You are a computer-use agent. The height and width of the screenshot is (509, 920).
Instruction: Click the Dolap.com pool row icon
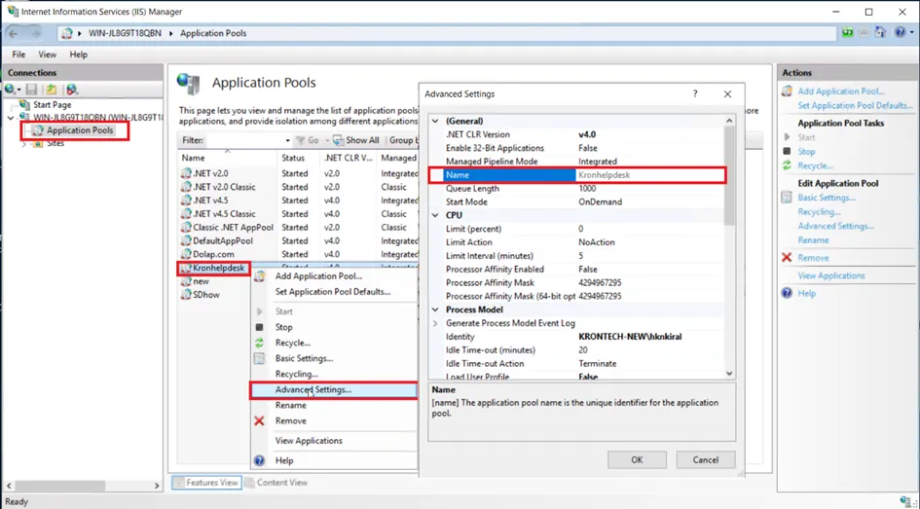click(187, 255)
